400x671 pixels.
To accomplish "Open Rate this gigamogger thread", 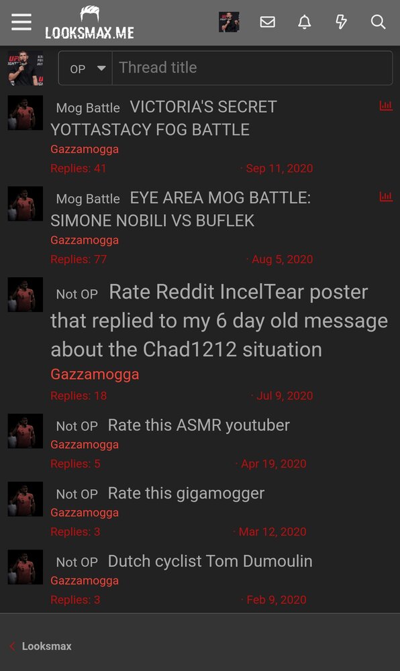I will point(186,493).
